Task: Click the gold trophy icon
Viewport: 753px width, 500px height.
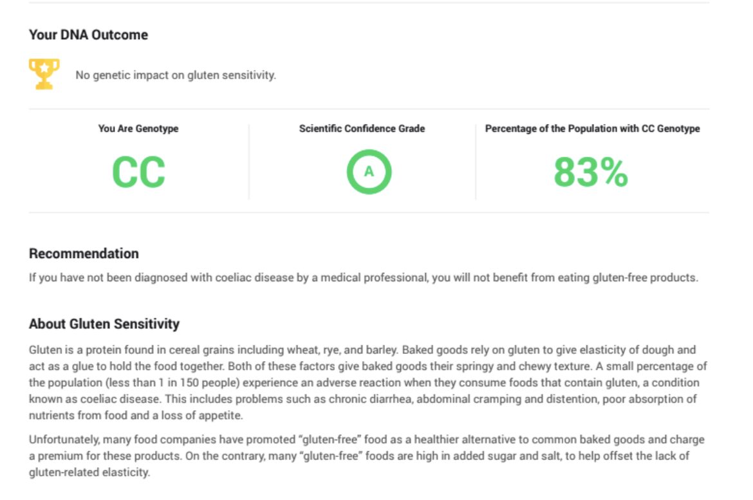Action: 44,74
